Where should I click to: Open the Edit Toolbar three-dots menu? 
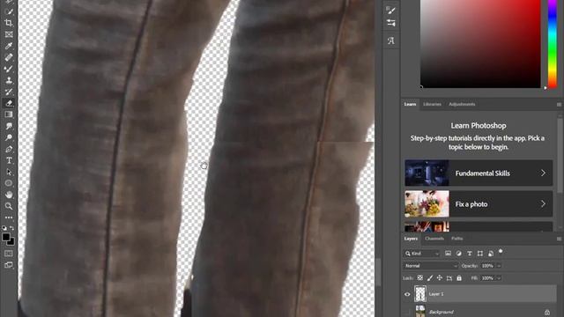(x=9, y=217)
